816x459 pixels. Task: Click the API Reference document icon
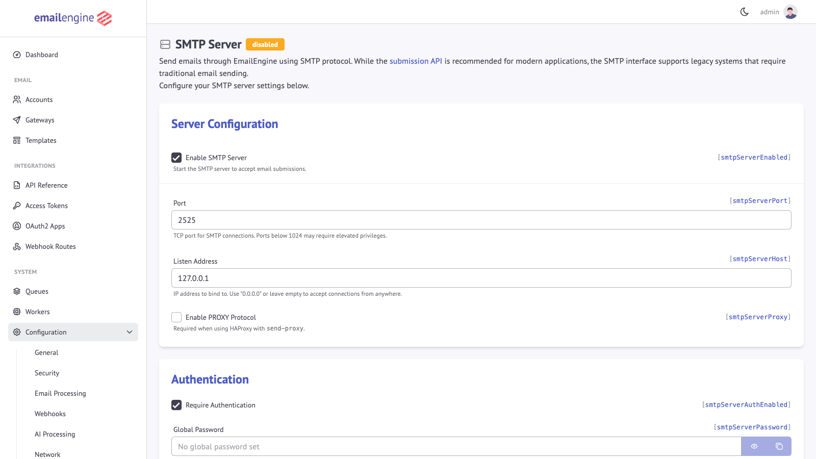17,185
